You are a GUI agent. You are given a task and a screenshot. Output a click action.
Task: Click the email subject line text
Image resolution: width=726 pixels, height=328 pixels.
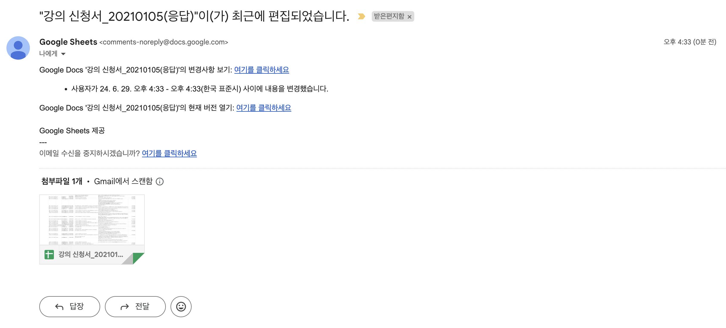tap(194, 16)
